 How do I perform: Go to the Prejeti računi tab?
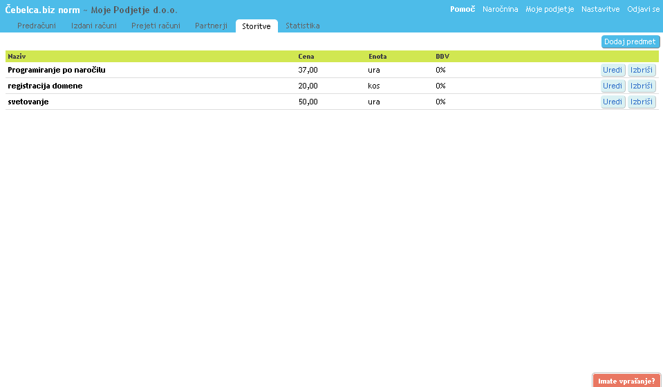pyautogui.click(x=156, y=26)
